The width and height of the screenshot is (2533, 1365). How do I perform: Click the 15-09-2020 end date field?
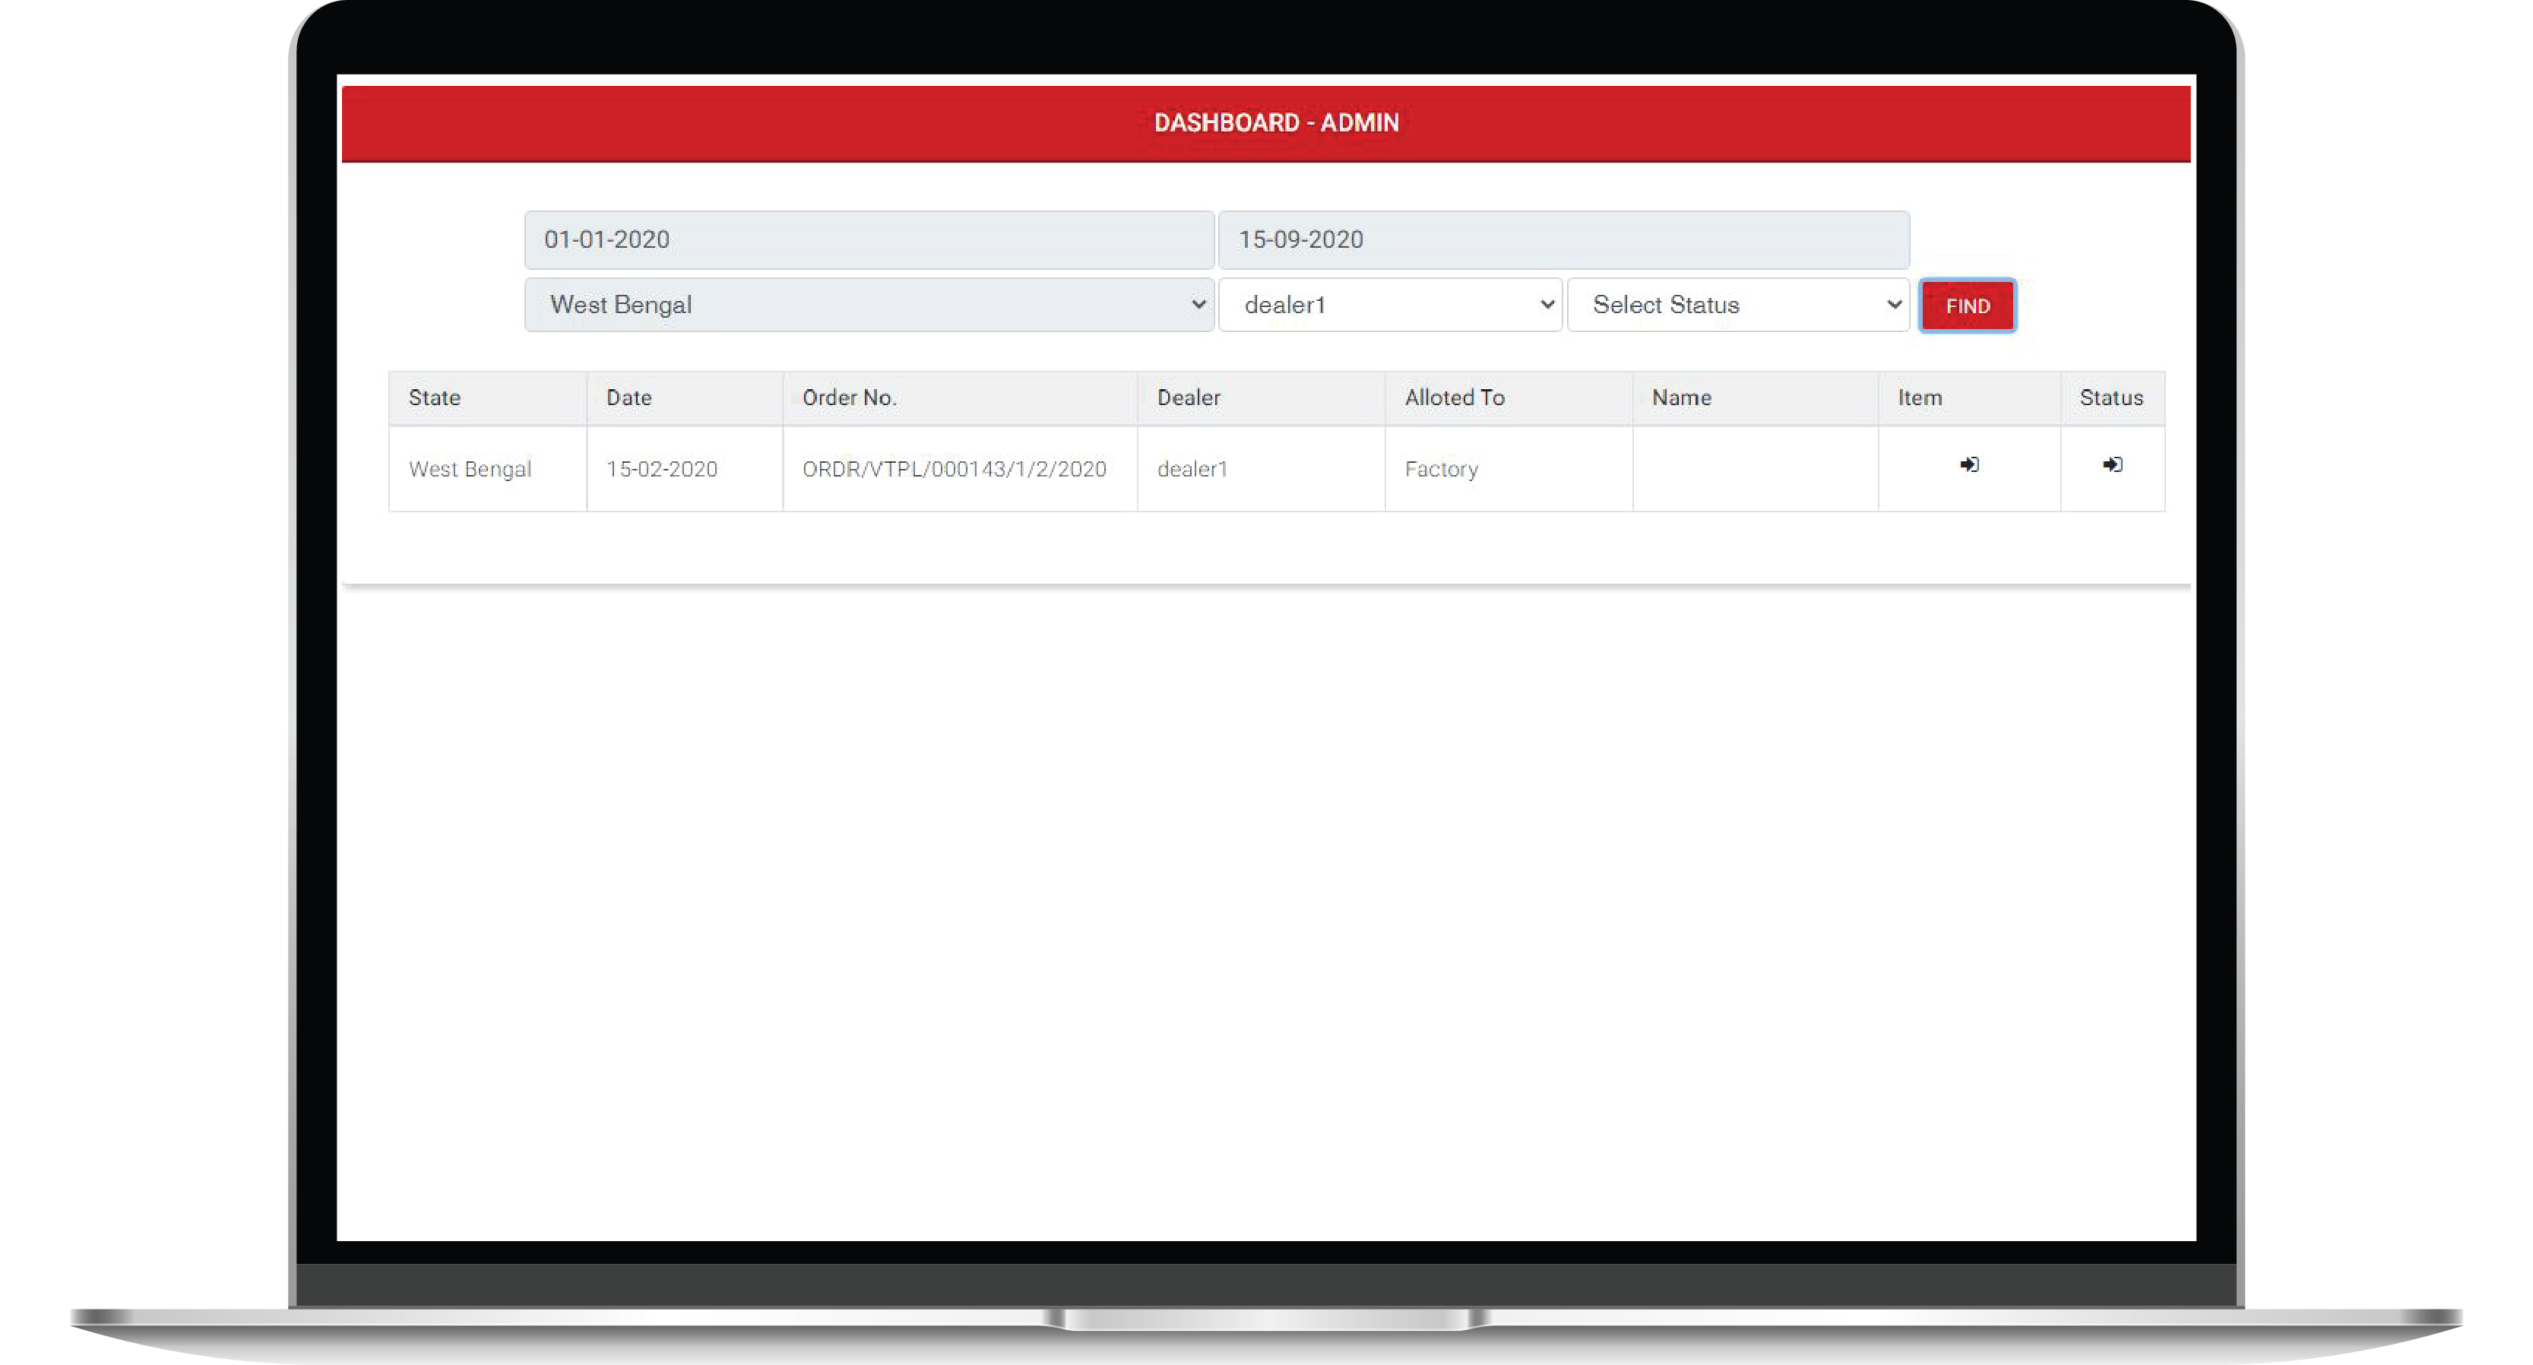coord(1563,240)
